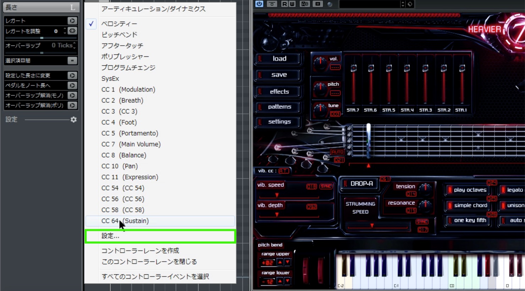Select the checked ベロシティー menu item
The height and width of the screenshot is (291, 525).
click(x=119, y=23)
